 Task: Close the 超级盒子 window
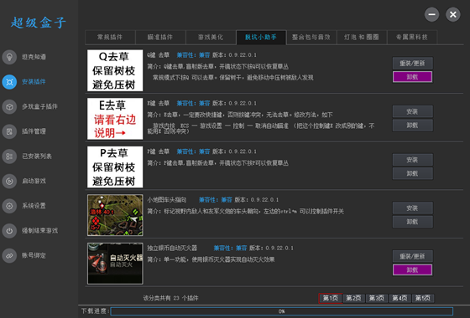tap(453, 14)
